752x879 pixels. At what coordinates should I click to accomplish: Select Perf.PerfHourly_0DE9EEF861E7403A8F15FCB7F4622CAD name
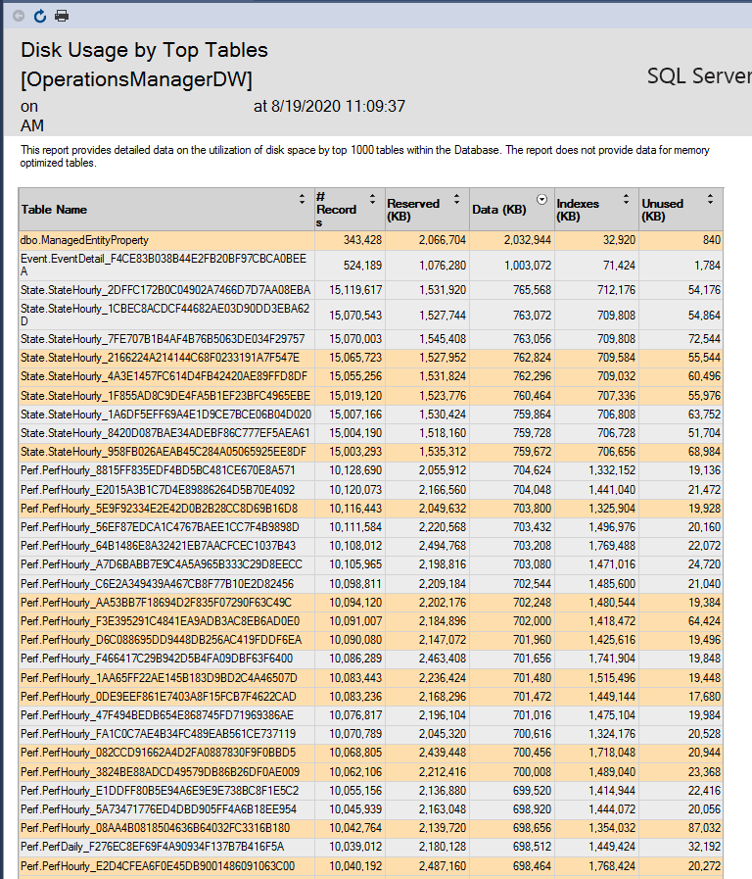[159, 697]
